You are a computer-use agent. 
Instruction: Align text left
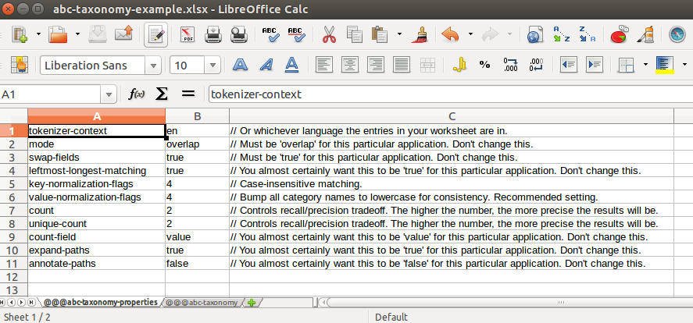324,66
